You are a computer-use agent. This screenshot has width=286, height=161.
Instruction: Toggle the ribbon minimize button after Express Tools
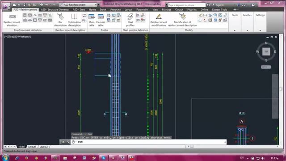pos(236,9)
